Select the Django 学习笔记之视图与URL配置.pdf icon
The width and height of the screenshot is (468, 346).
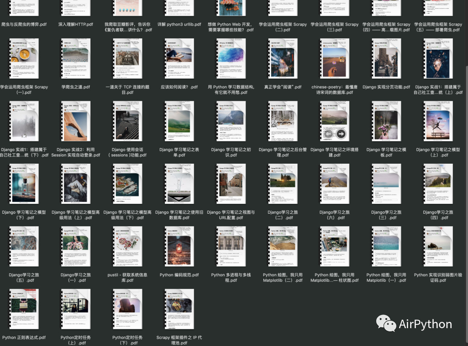pyautogui.click(x=231, y=184)
